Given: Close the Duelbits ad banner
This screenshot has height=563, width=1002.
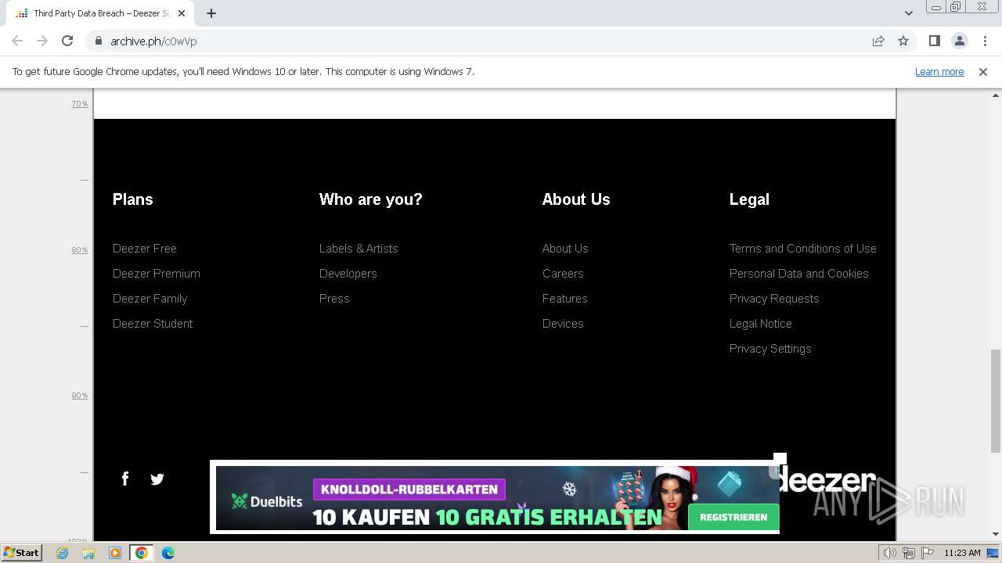Looking at the screenshot, I should pyautogui.click(x=780, y=459).
